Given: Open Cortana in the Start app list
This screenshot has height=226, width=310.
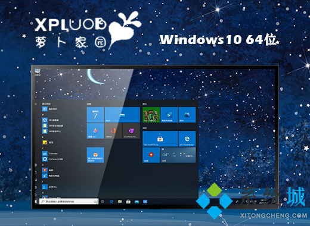Looking at the screenshot, I should click(x=52, y=159).
